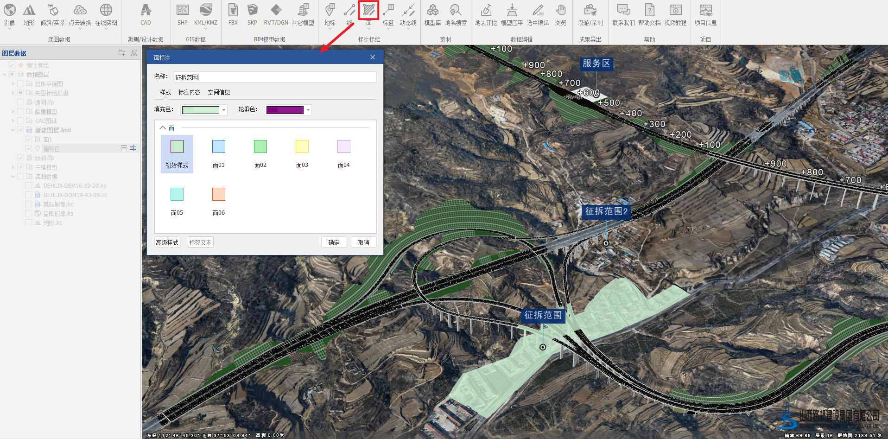Click the 视频教程 video tutorial icon
Image resolution: width=888 pixels, height=439 pixels.
click(x=675, y=11)
